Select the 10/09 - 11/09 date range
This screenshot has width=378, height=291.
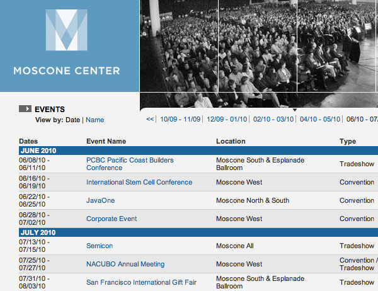point(180,119)
